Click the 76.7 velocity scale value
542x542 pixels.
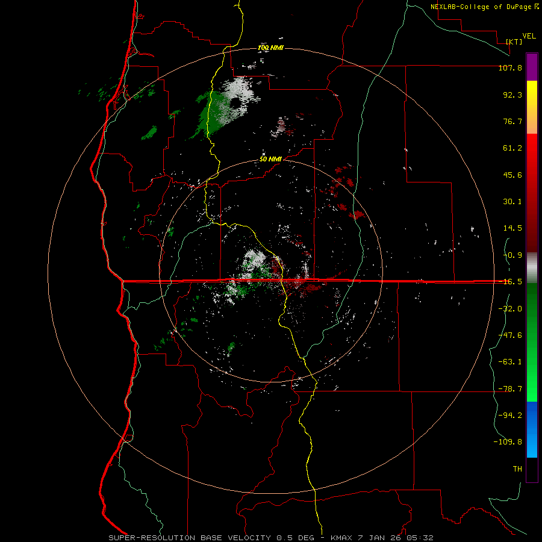(x=512, y=121)
